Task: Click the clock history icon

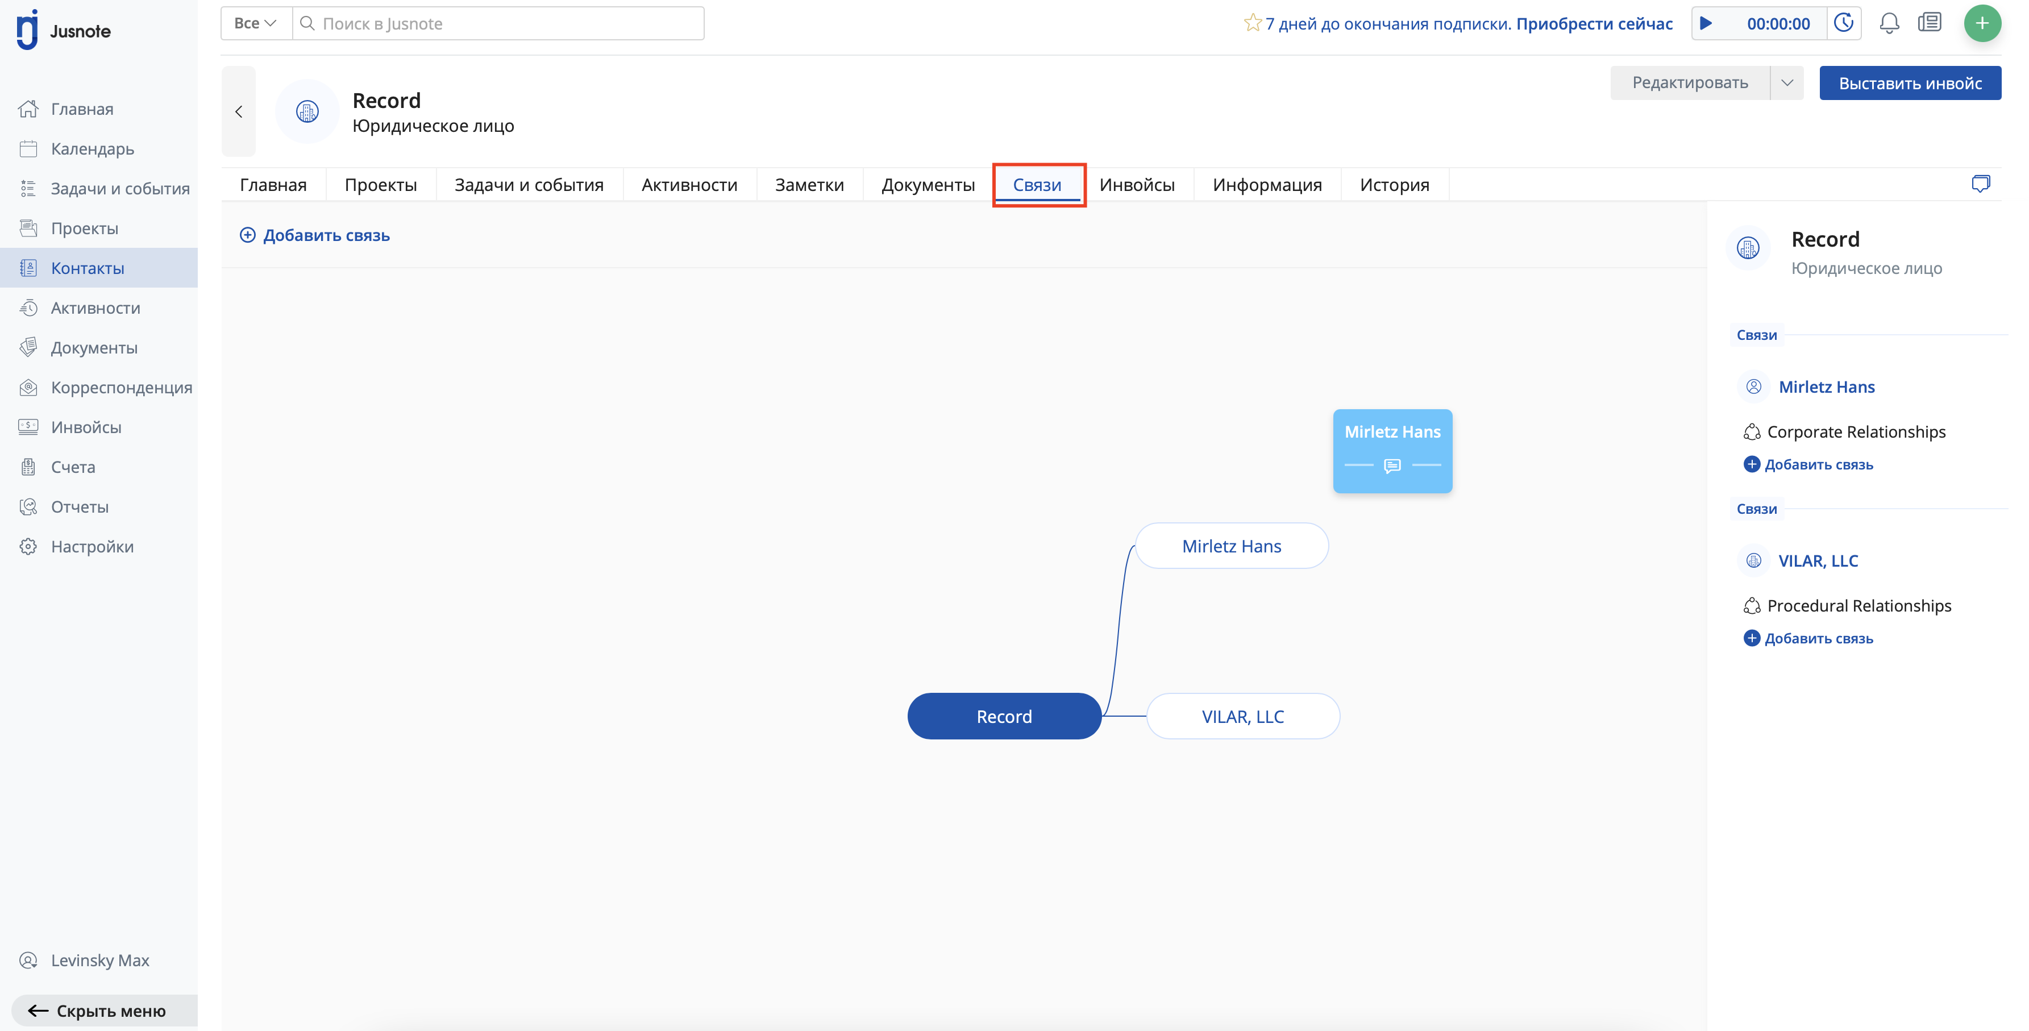Action: pos(1844,24)
